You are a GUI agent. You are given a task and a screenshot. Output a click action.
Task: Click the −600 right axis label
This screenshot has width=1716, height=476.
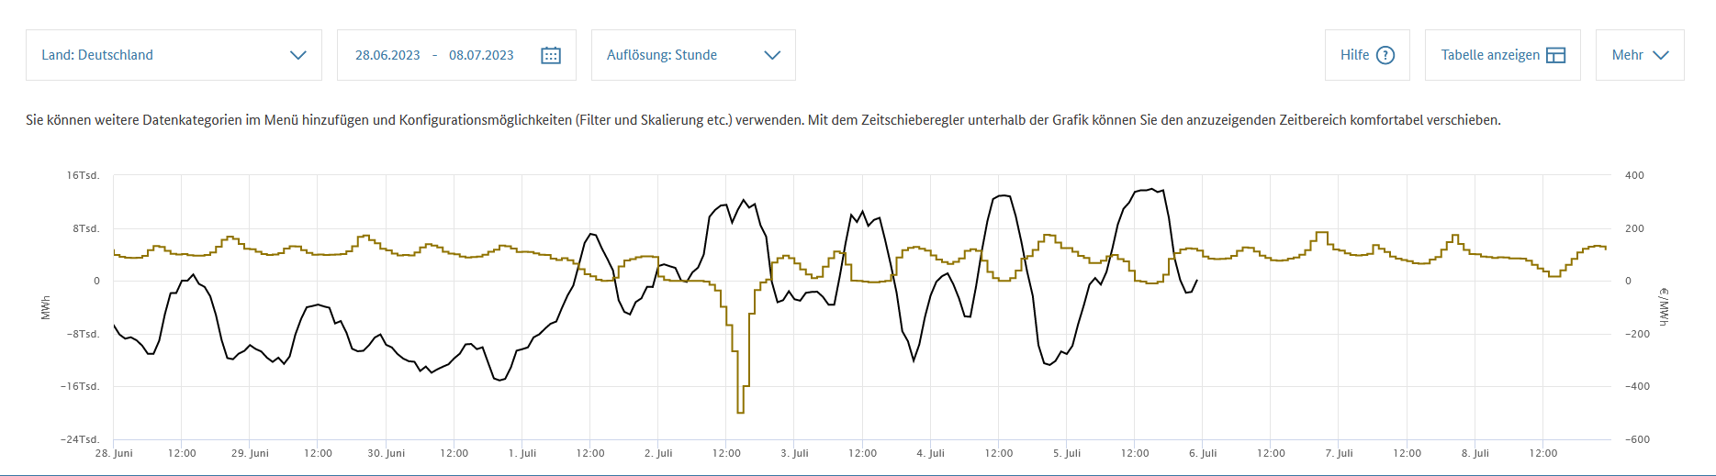[x=1634, y=439]
